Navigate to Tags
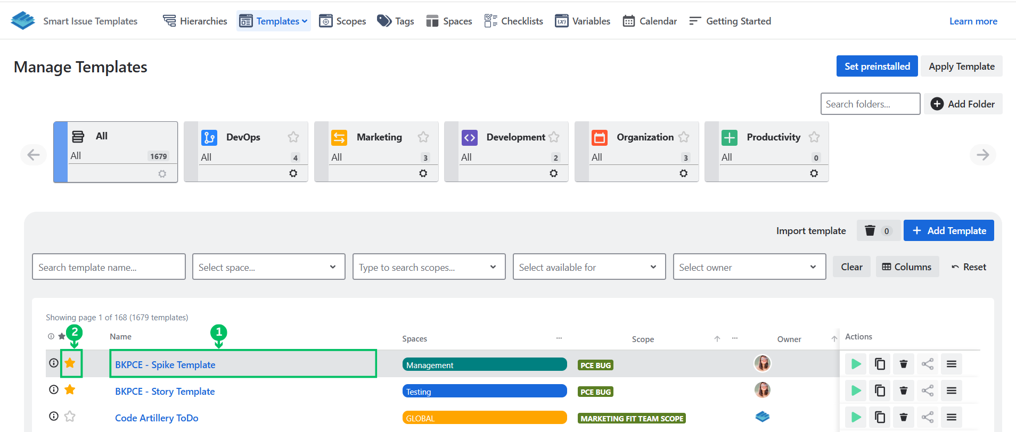The width and height of the screenshot is (1016, 432). 396,21
